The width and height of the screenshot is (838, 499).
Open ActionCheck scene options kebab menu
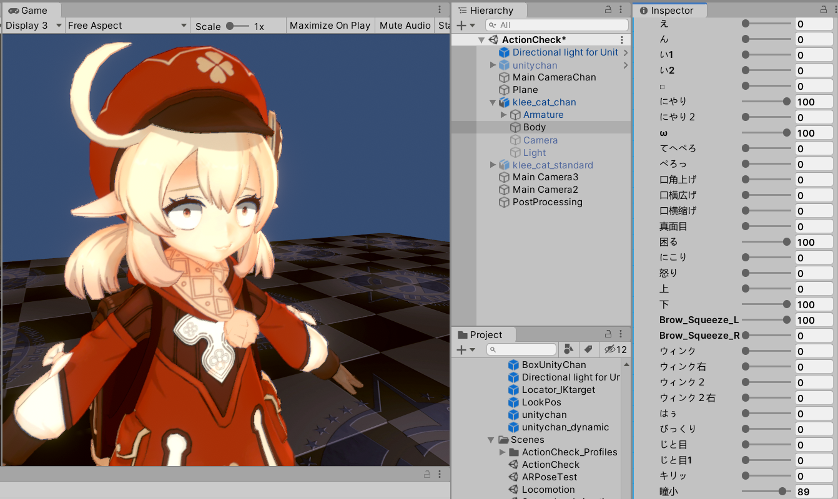point(622,40)
